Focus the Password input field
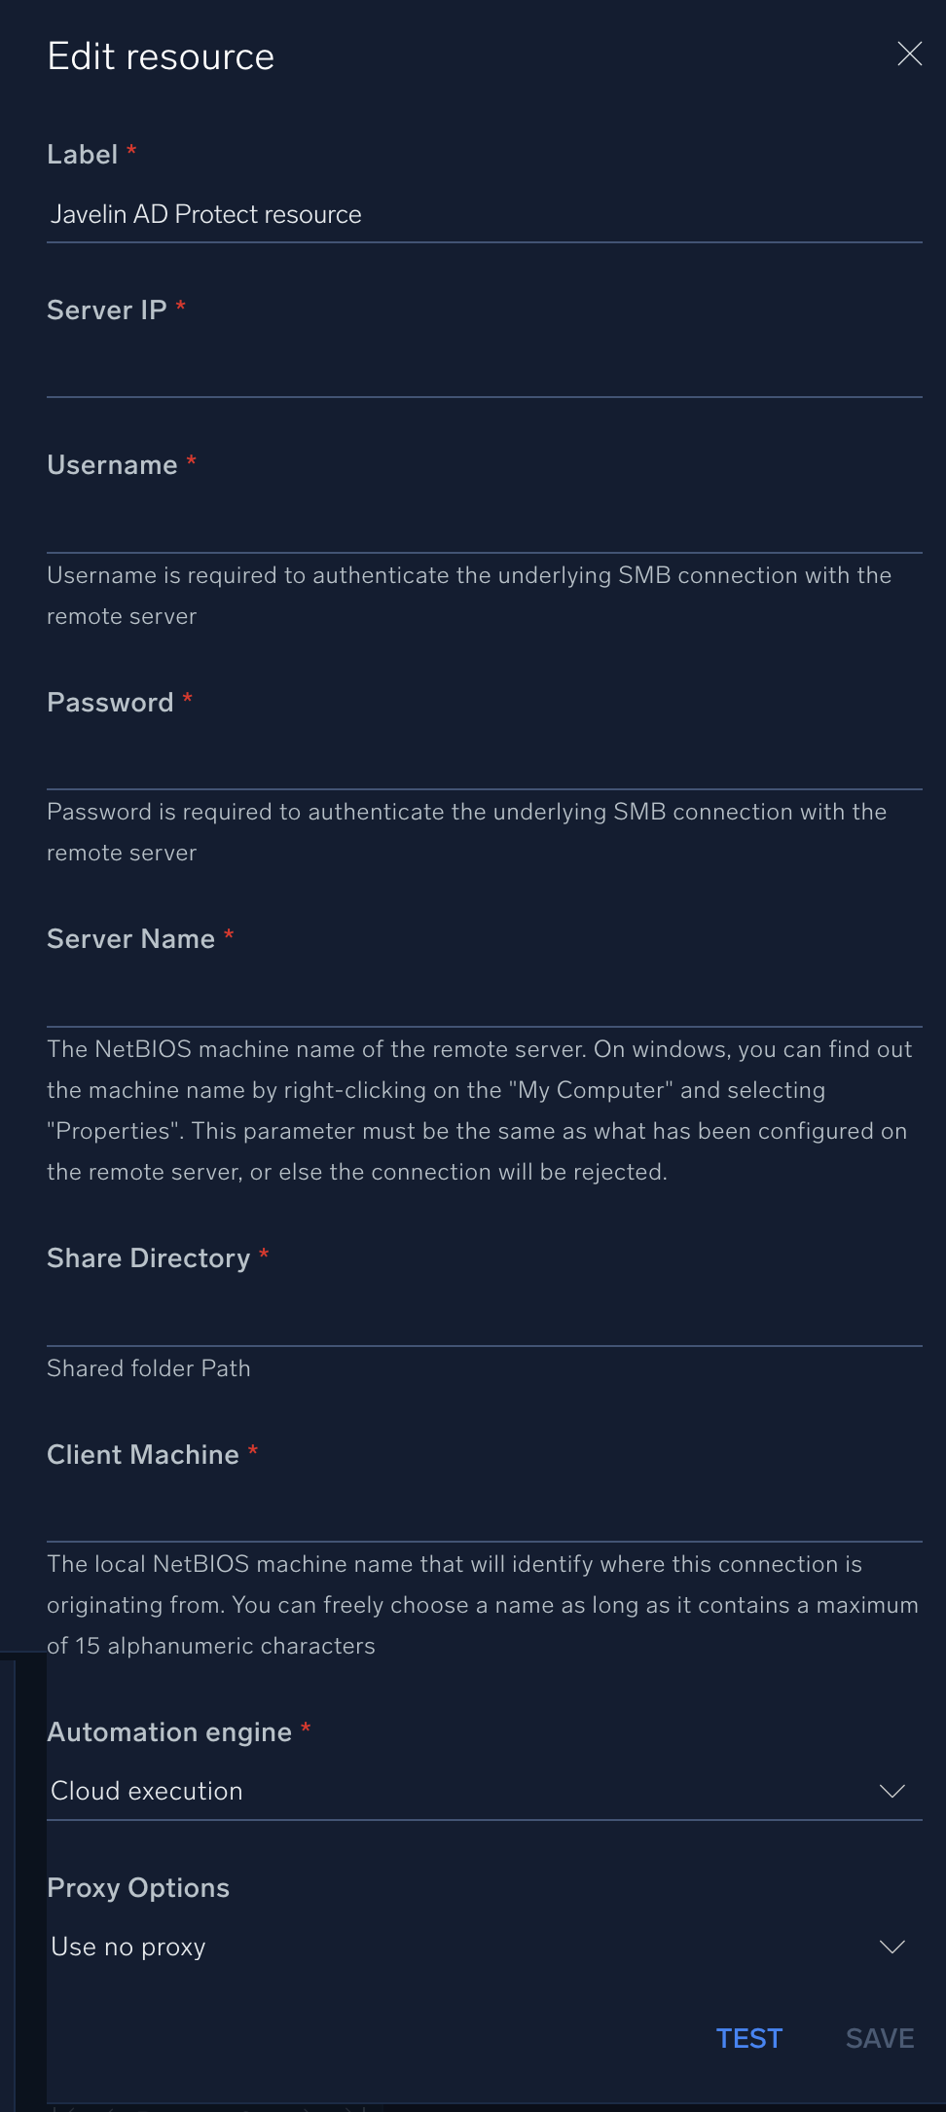The height and width of the screenshot is (2112, 946). (484, 762)
